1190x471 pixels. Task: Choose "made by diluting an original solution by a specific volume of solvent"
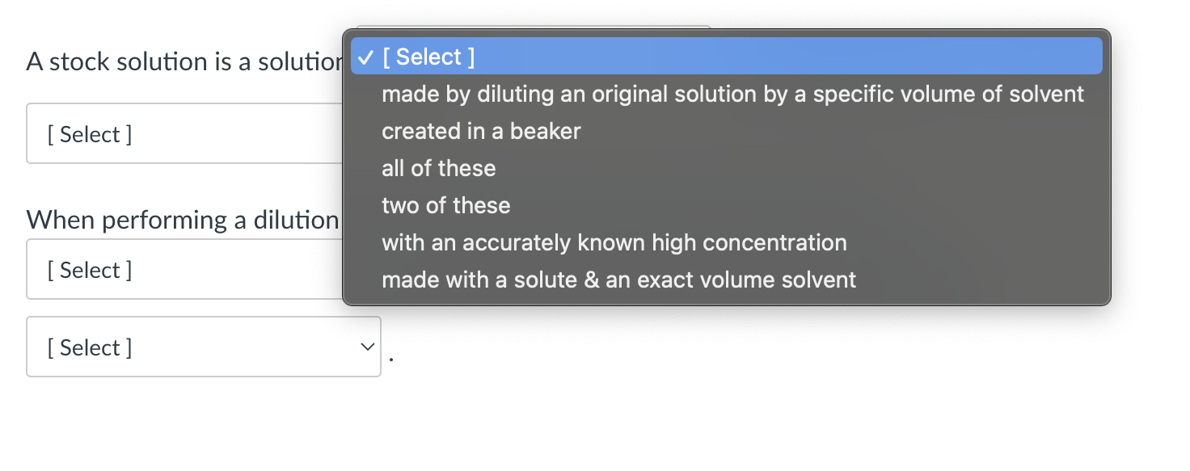(x=732, y=94)
